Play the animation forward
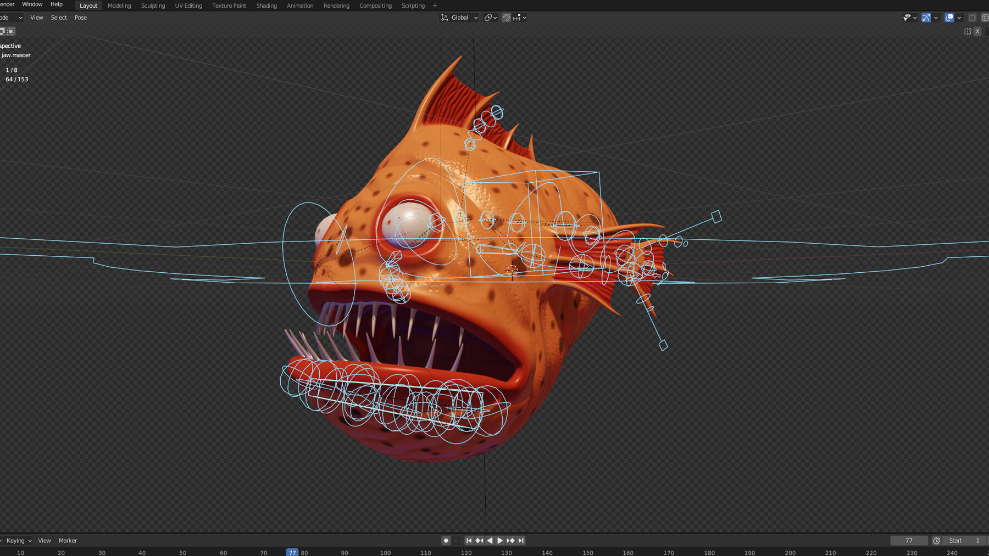Image resolution: width=989 pixels, height=556 pixels. click(x=500, y=540)
